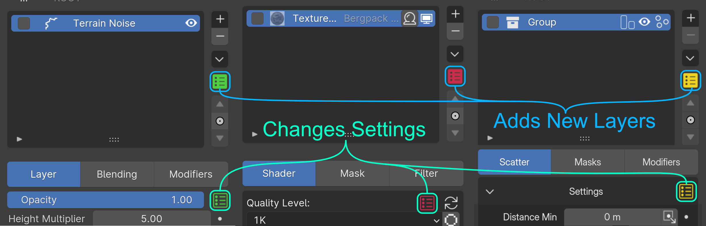Toggle the Group layer viewport eye icon
This screenshot has height=226, width=706.
[644, 22]
